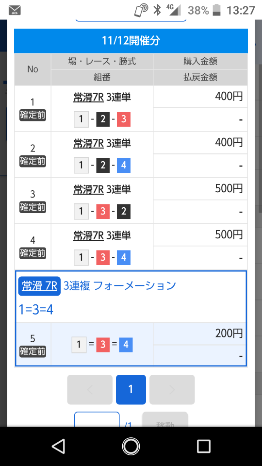Open 常滑7R link in bet No 2
This screenshot has width=262, height=466.
tap(88, 144)
